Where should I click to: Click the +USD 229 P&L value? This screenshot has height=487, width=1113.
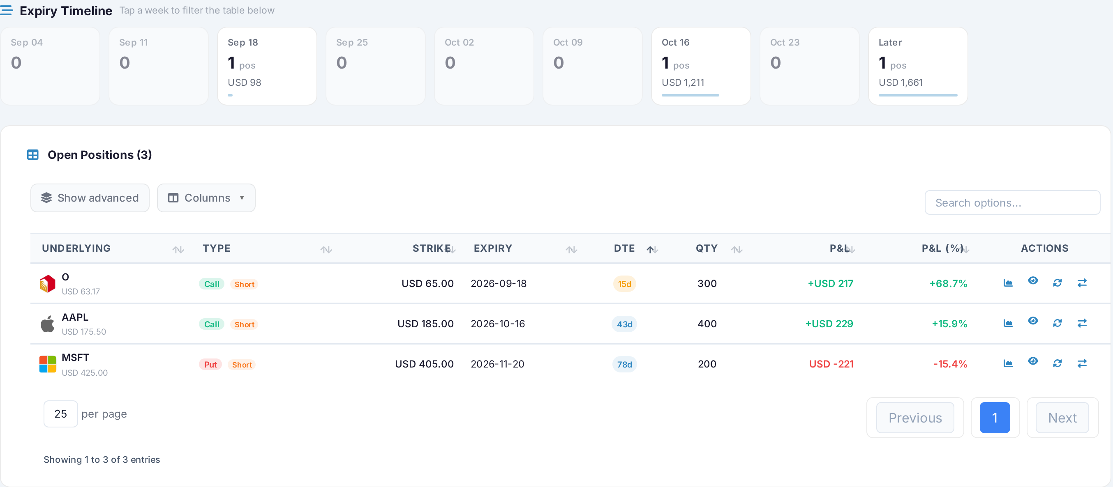tap(829, 324)
